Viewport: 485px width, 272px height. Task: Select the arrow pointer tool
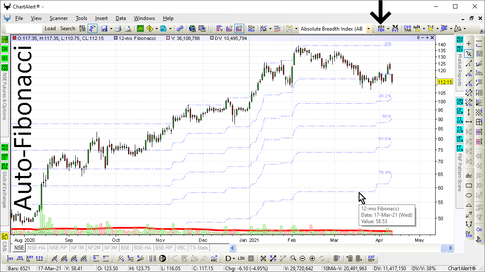(469, 54)
